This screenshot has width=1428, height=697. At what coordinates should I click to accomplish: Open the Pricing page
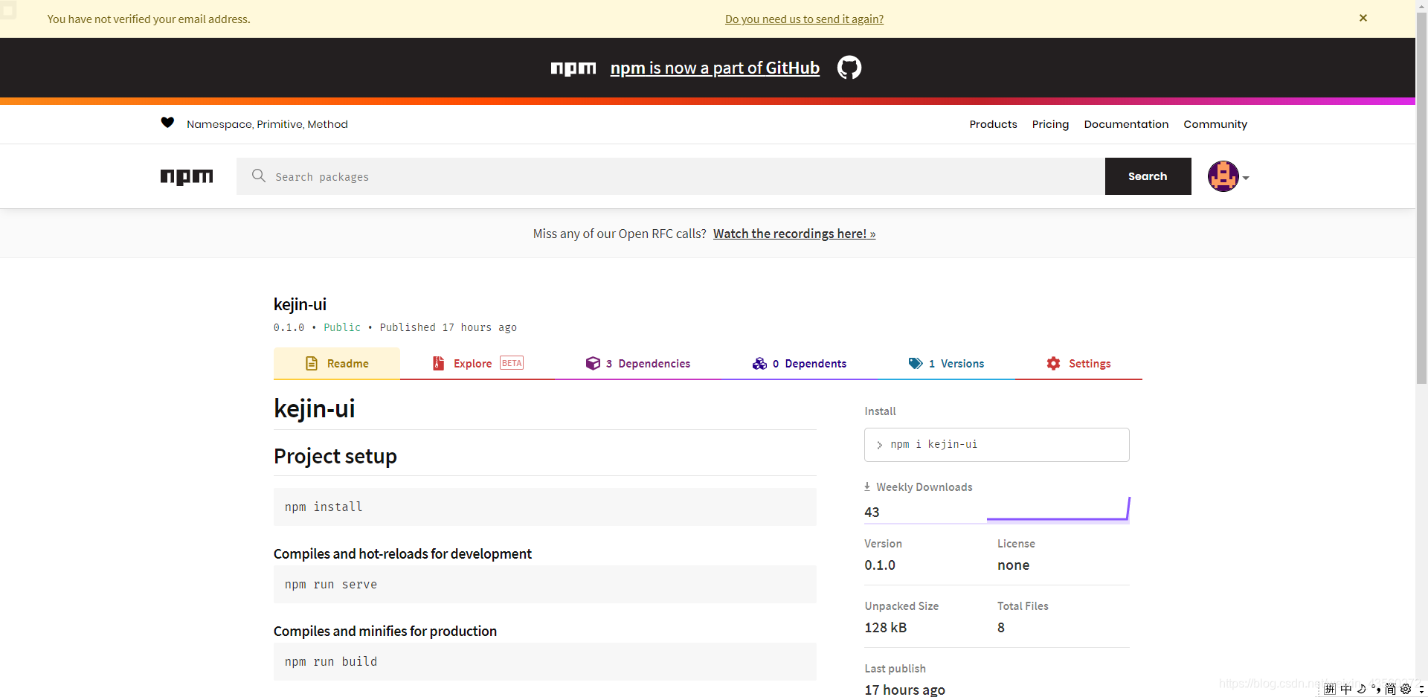tap(1050, 124)
